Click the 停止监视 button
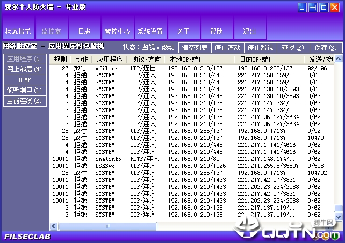The image size is (345, 243). [260, 47]
